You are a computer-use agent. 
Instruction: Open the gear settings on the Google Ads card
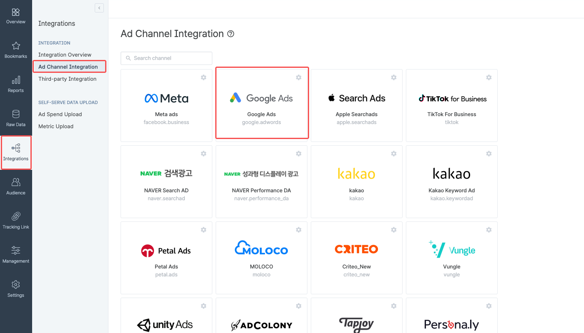[x=299, y=77]
